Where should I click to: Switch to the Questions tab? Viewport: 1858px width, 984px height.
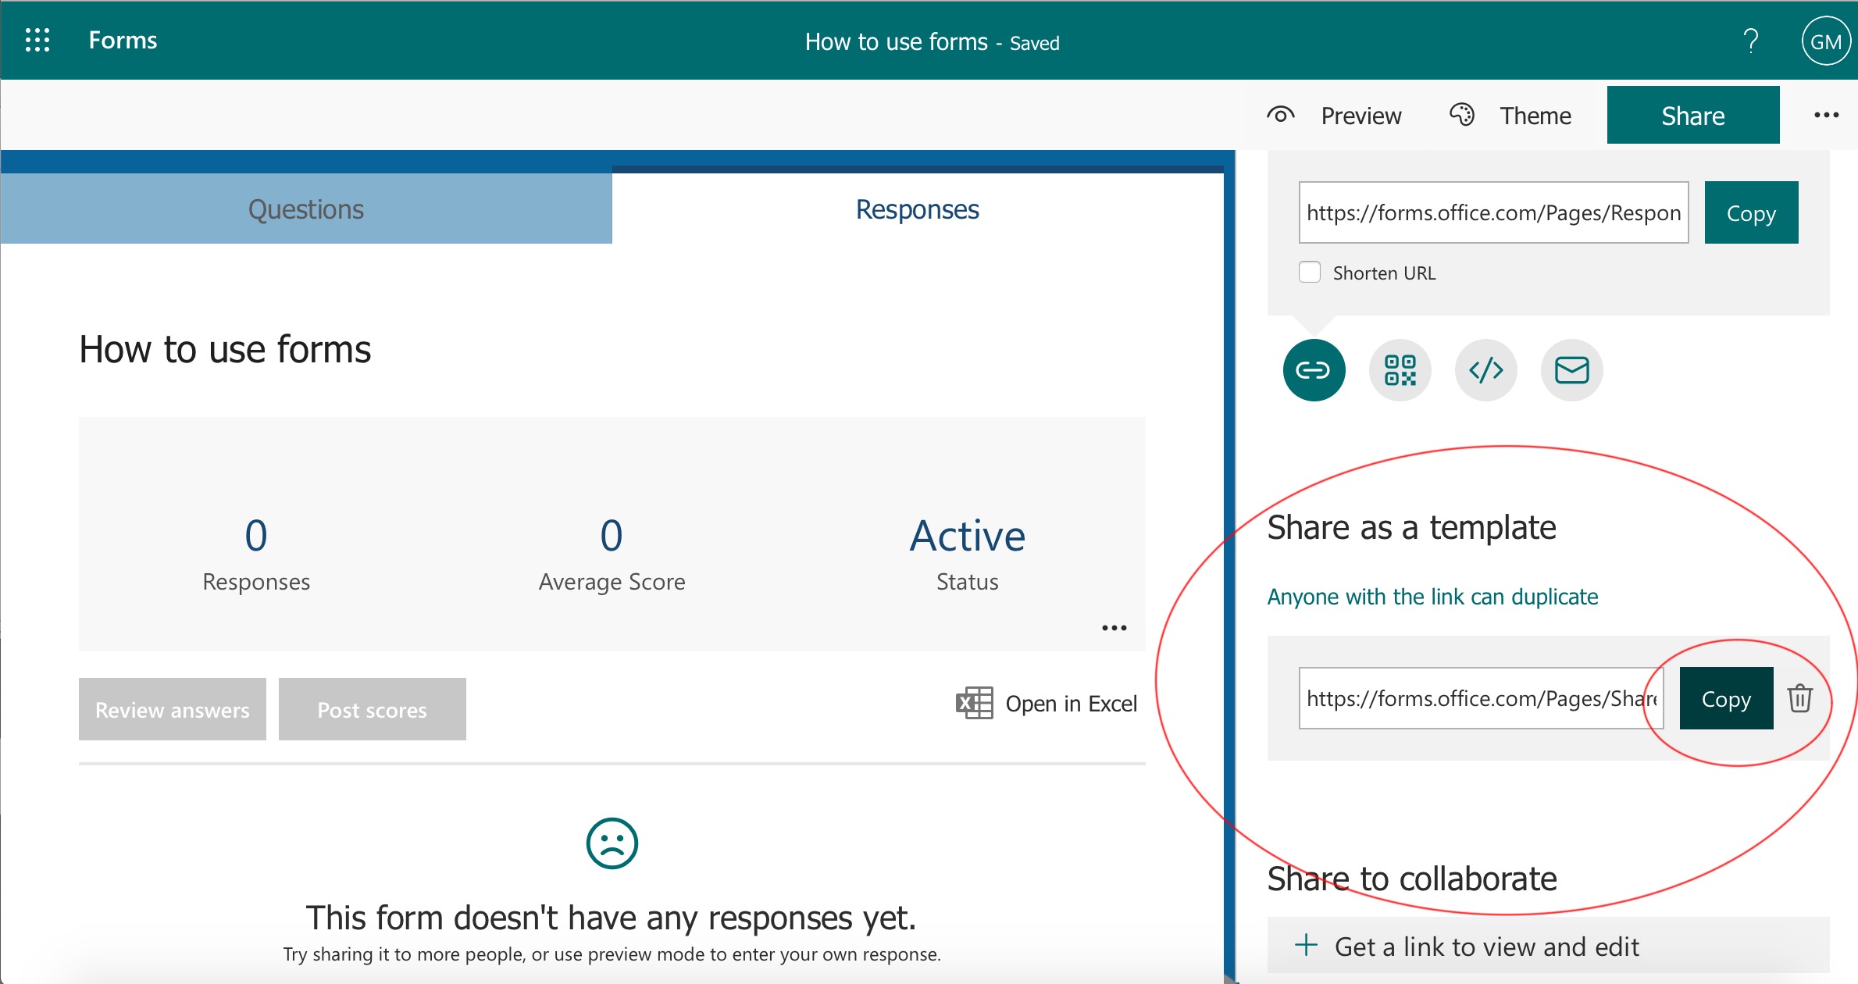click(305, 209)
